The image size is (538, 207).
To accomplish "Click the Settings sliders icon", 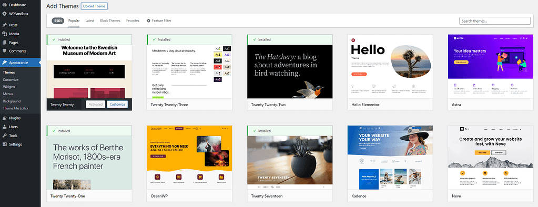I will [x=4, y=144].
